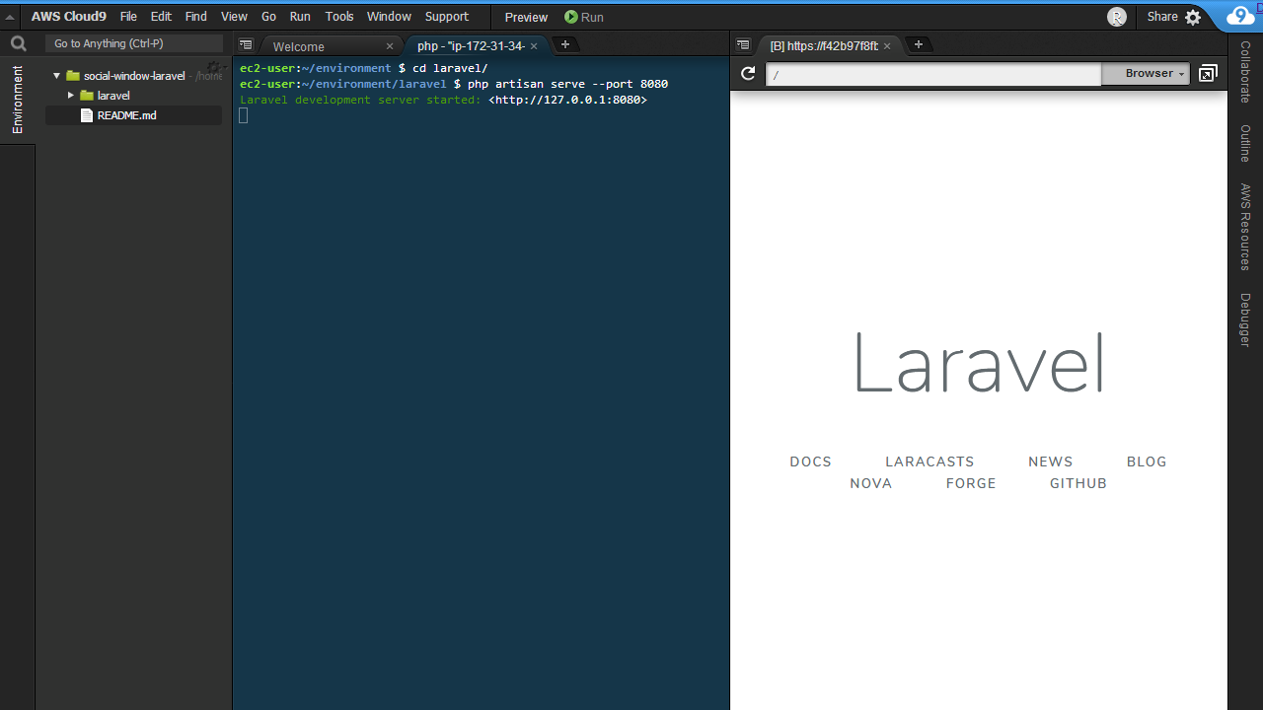Image resolution: width=1263 pixels, height=710 pixels.
Task: Add new tab in preview pane
Action: (x=919, y=44)
